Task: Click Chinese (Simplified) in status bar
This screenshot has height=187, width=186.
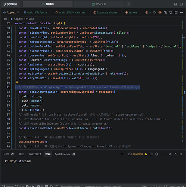Action: [69, 186]
